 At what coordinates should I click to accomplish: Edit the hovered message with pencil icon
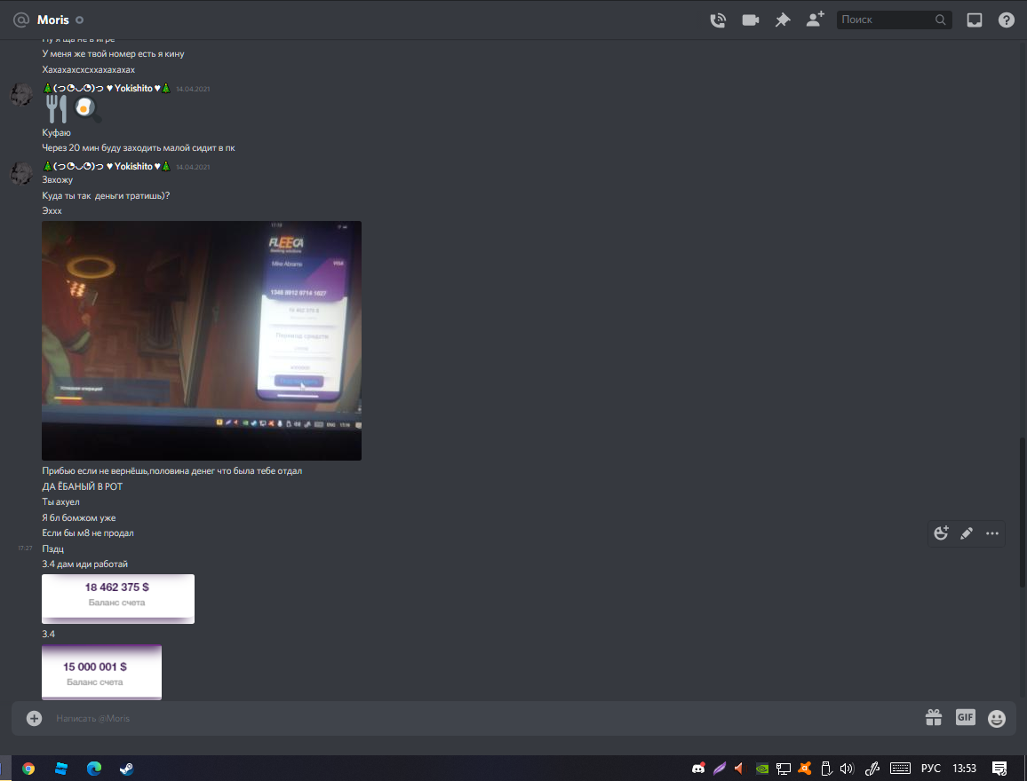tap(967, 533)
